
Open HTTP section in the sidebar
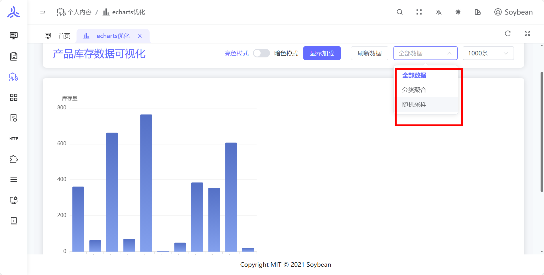click(x=14, y=138)
